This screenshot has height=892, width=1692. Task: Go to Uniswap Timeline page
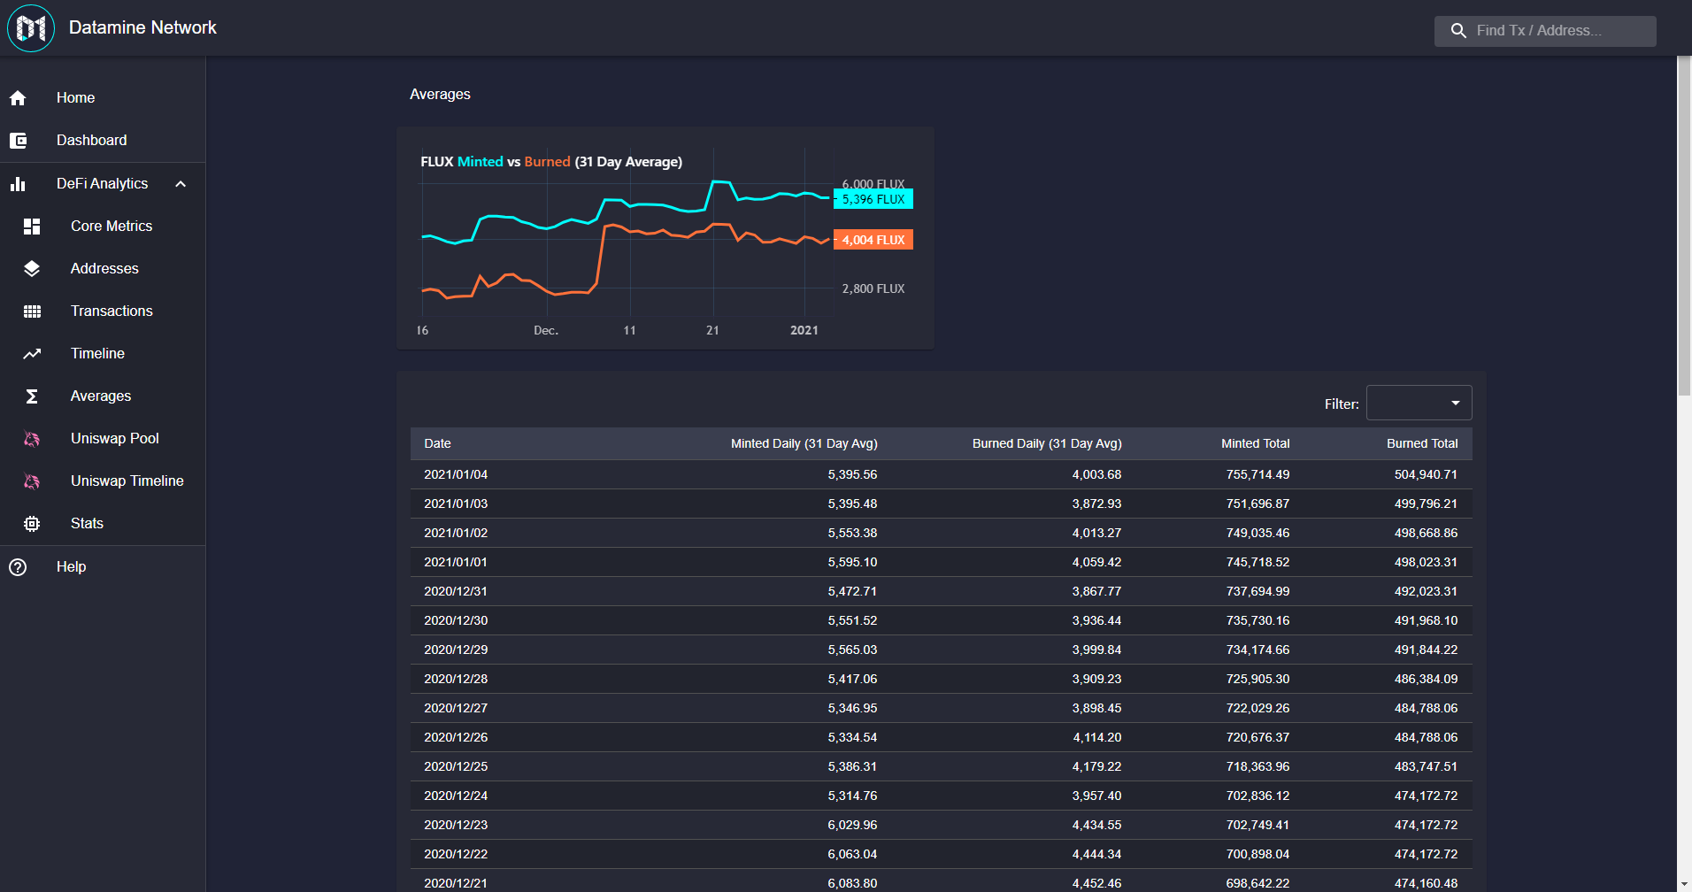coord(103,481)
